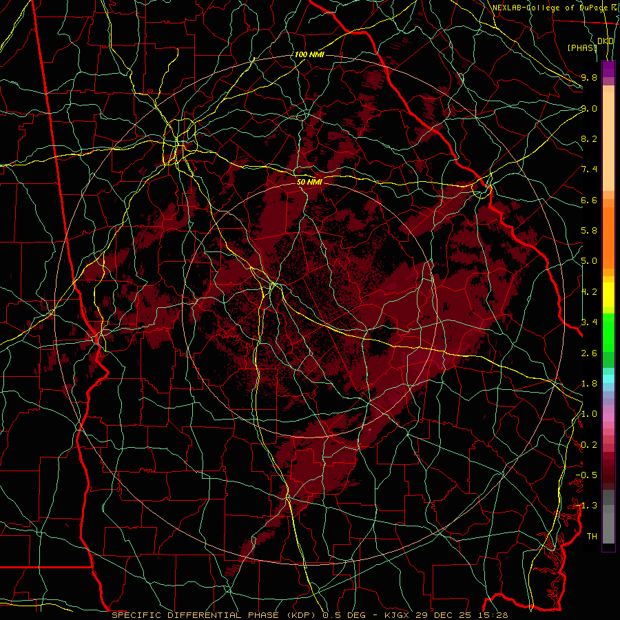Screen dimensions: 620x620
Task: Click the 1.0 value on the color scale
Action: point(589,414)
